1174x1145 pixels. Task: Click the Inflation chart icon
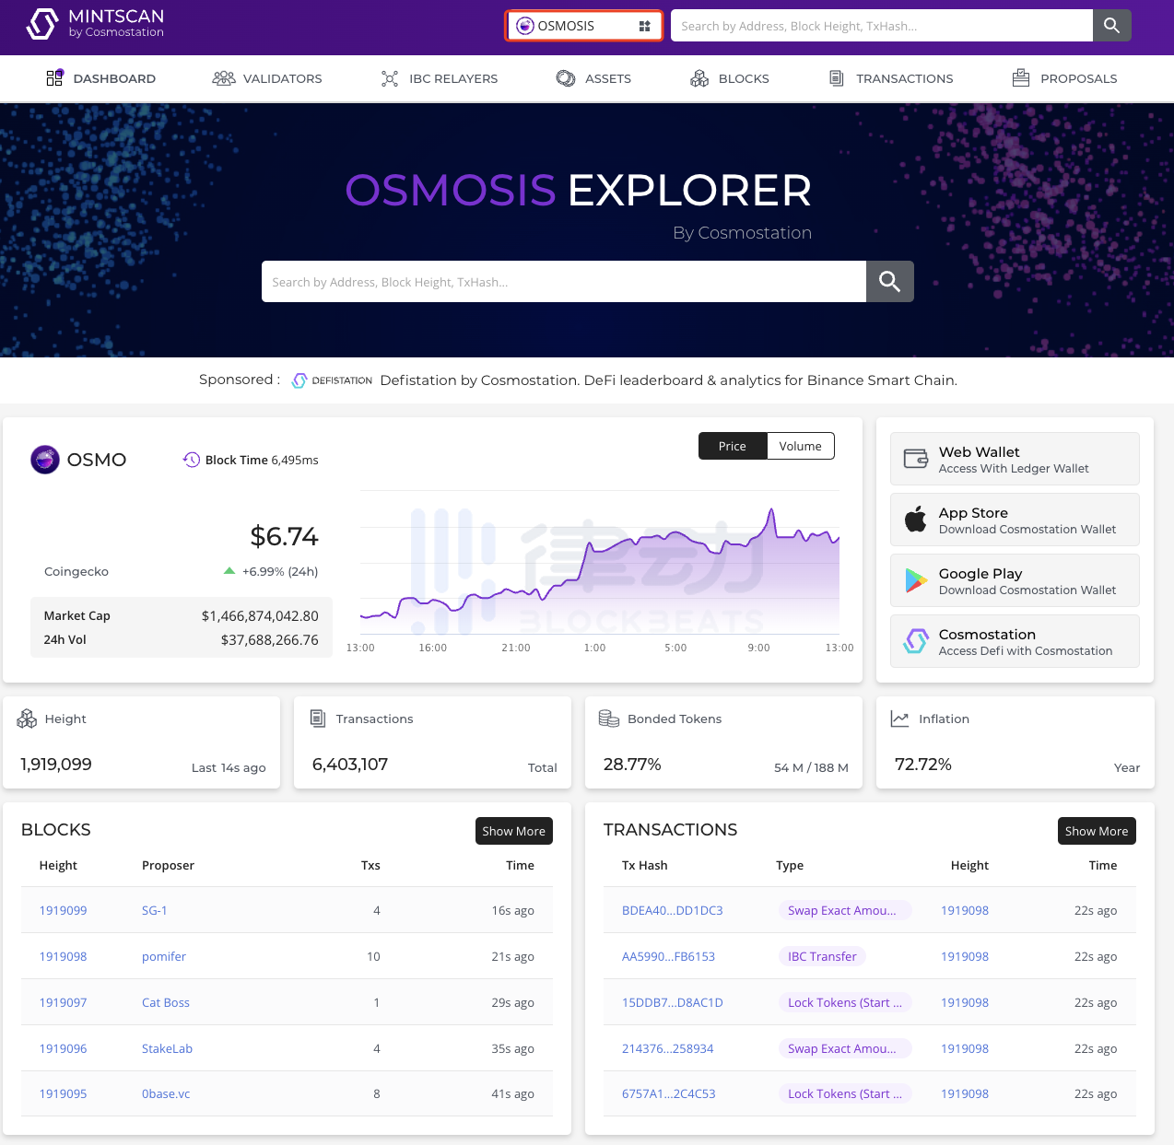point(900,719)
